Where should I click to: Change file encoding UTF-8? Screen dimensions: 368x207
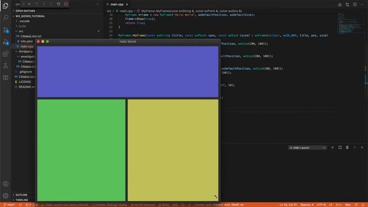pos(321,205)
